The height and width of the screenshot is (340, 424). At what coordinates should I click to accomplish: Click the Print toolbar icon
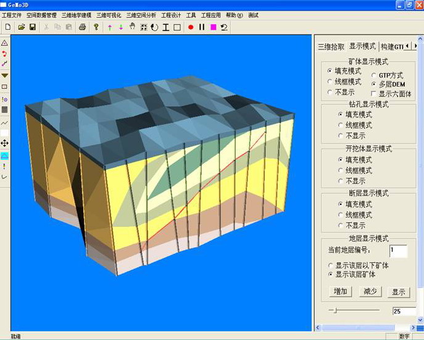tap(82, 27)
